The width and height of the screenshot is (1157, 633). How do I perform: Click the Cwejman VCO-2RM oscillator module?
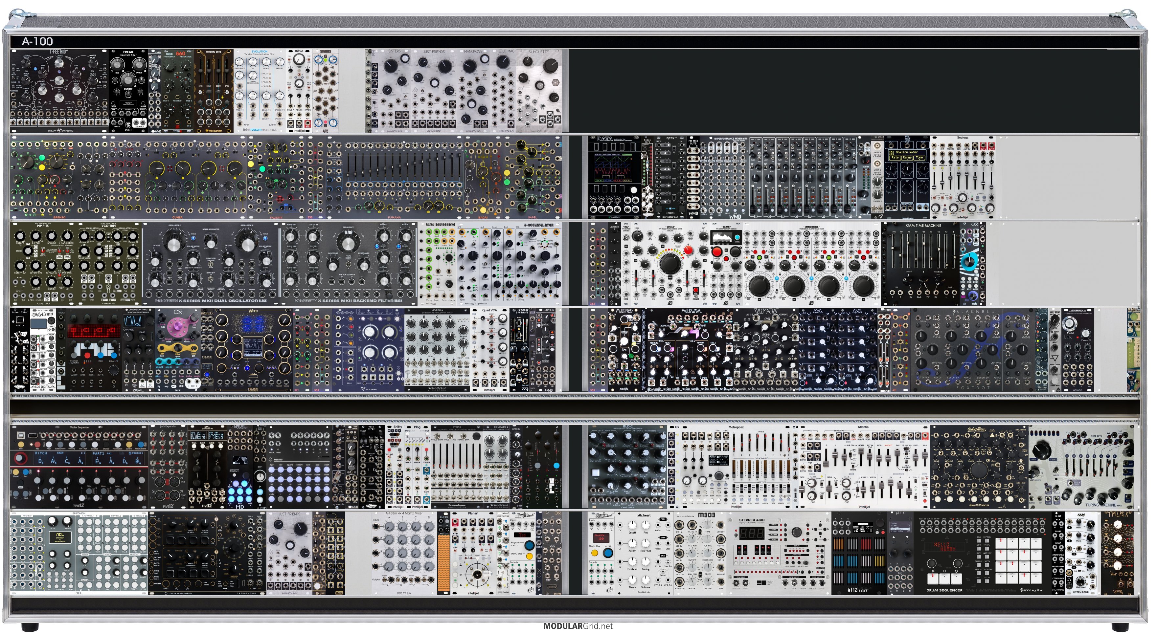[109, 264]
